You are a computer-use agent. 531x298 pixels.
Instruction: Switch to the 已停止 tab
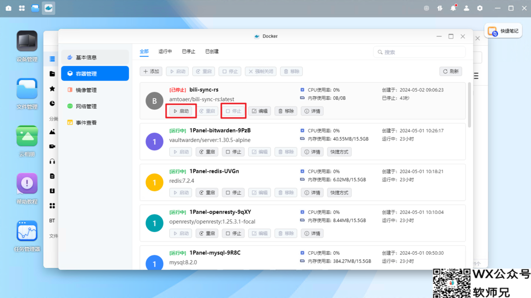coord(189,52)
